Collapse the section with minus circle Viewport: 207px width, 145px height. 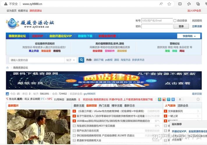[x=198, y=99]
